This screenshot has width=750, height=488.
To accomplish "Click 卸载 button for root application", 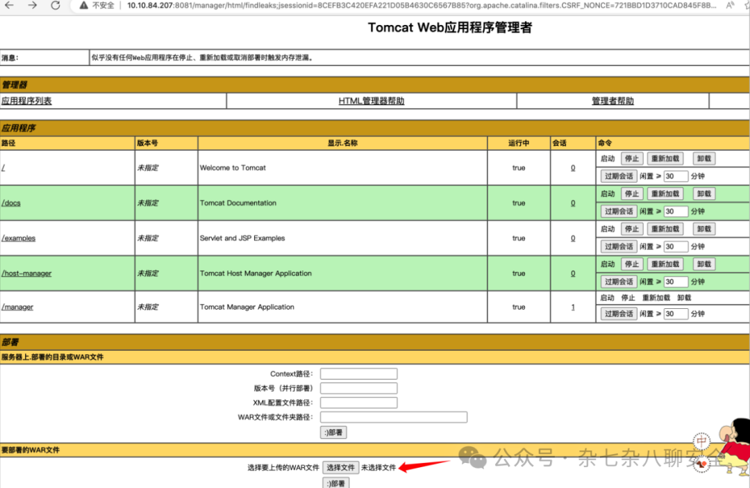I will [703, 159].
